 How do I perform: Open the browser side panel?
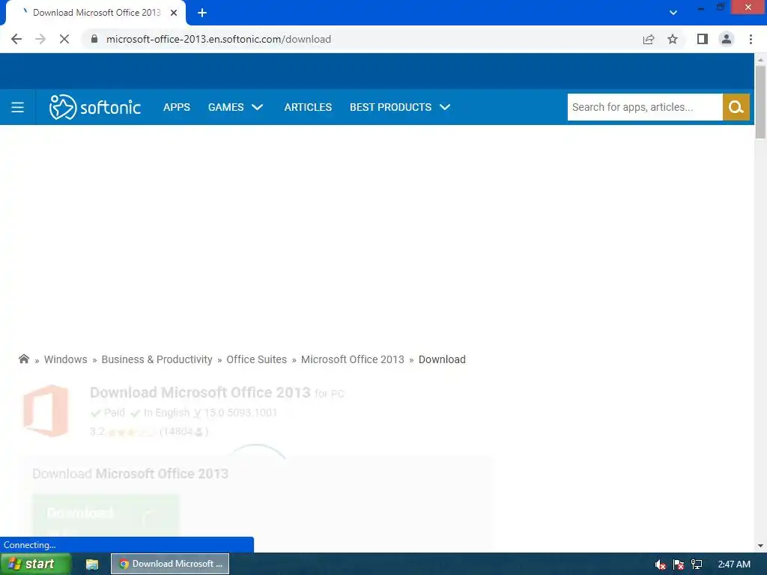tap(703, 39)
